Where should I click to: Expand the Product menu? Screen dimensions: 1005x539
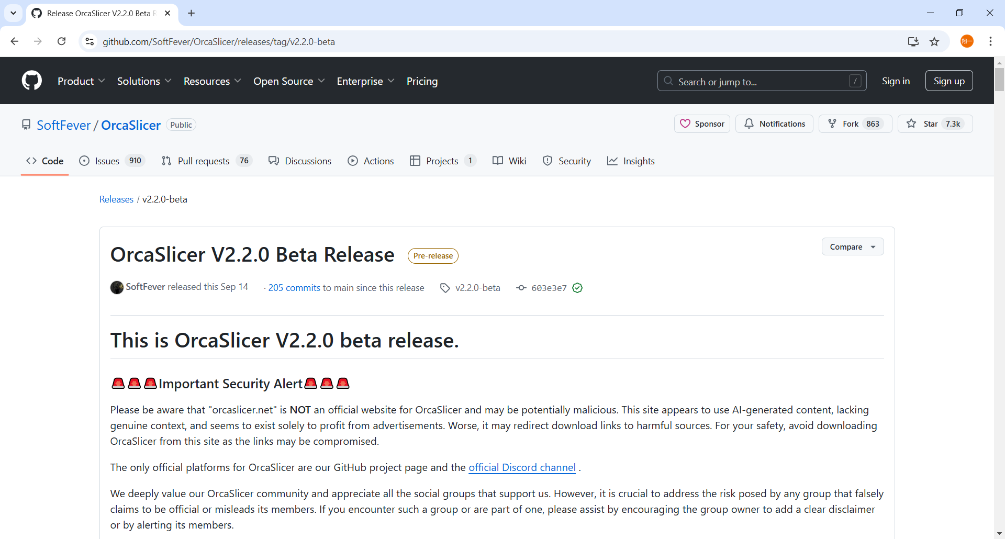tap(81, 81)
